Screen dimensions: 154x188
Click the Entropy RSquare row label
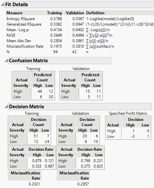click(x=21, y=19)
